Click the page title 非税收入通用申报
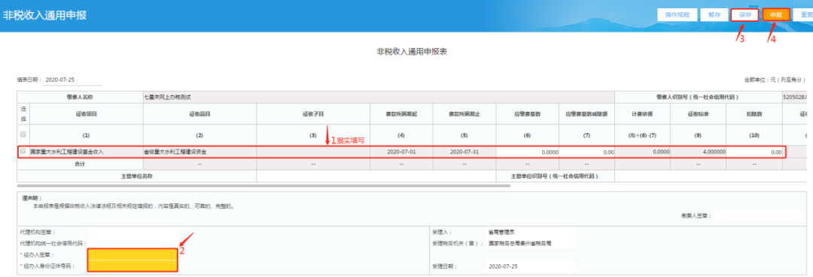813x277 pixels. (45, 15)
